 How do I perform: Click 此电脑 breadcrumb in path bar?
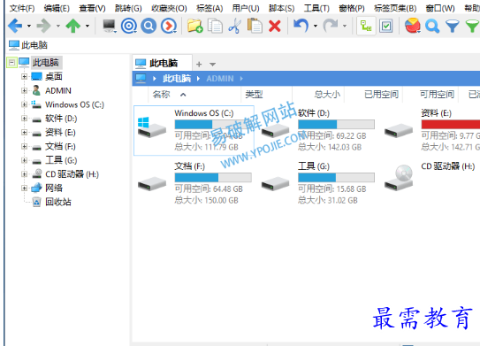(x=177, y=79)
